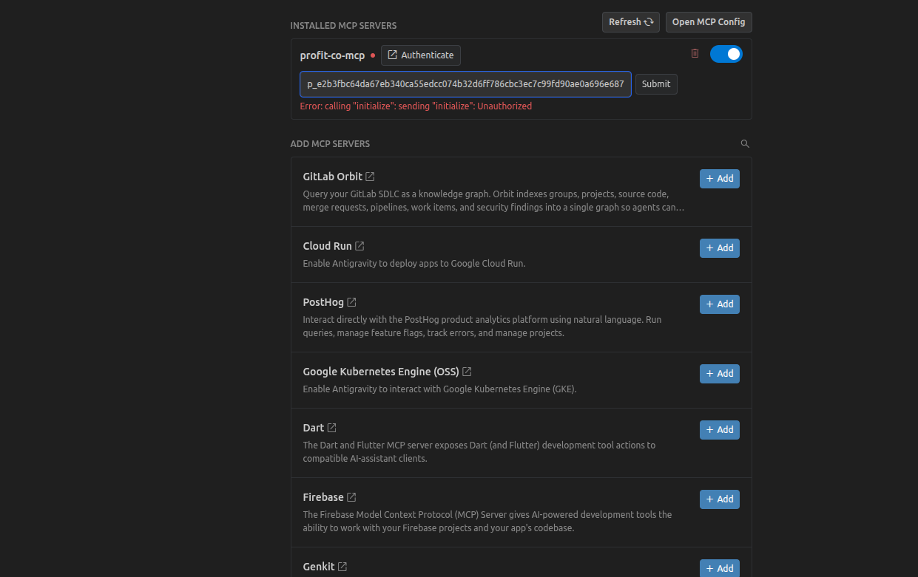Click the token input field
Screen dimensions: 918x577
click(465, 84)
